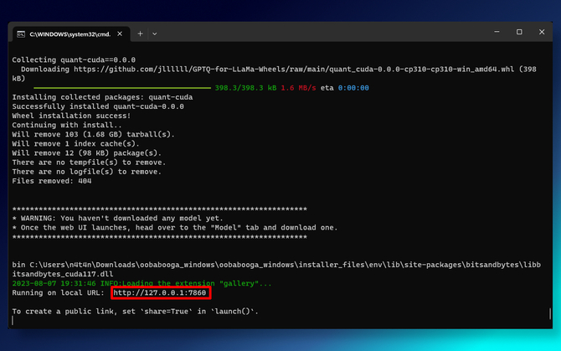Click 'Installing collected packages: quant-cuda' line
Viewport: 561px width, 351px height.
click(102, 97)
